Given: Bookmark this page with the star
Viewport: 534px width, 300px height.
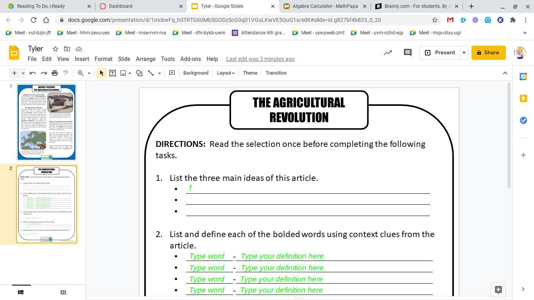Looking at the screenshot, I should click(434, 20).
